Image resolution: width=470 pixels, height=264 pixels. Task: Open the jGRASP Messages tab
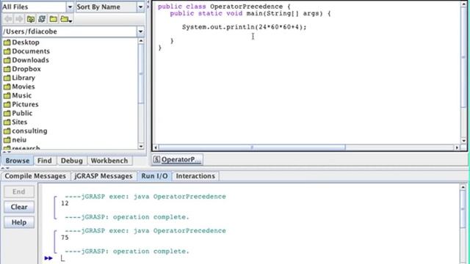[x=104, y=176]
